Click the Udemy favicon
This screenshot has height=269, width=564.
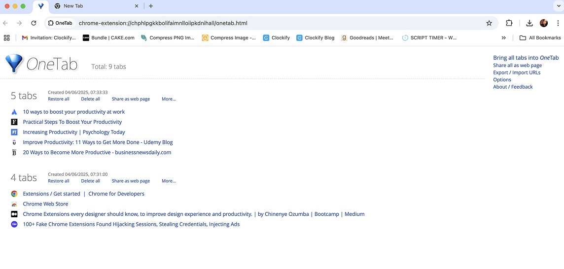point(14,142)
